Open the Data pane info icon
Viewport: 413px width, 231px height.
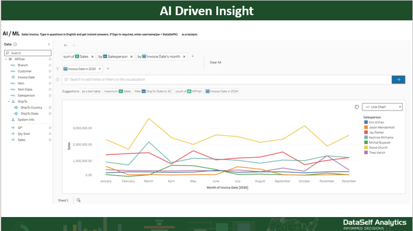pos(15,44)
